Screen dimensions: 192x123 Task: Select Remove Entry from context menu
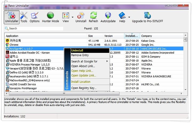pos(90,55)
